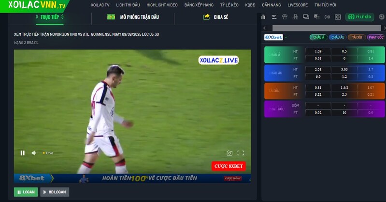Mute the video volume
This screenshot has height=202, width=386.
(34, 153)
